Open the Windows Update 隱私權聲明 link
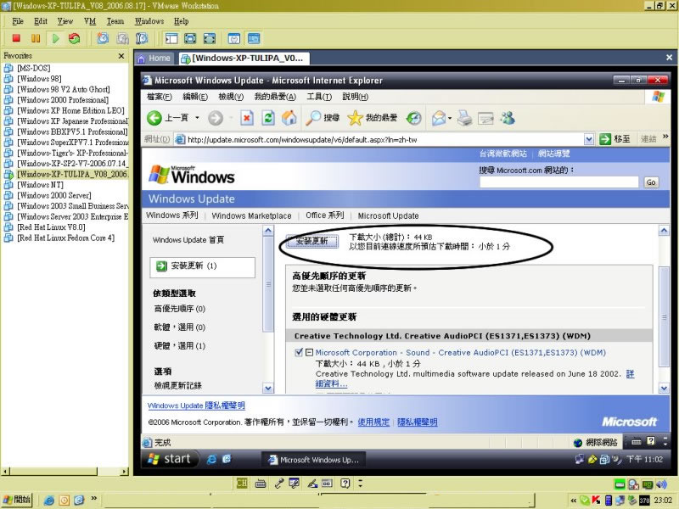Viewport: 679px width, 509px height. 196,406
